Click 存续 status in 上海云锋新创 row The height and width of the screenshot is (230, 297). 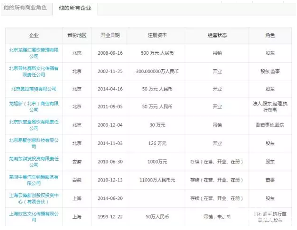click(x=216, y=198)
